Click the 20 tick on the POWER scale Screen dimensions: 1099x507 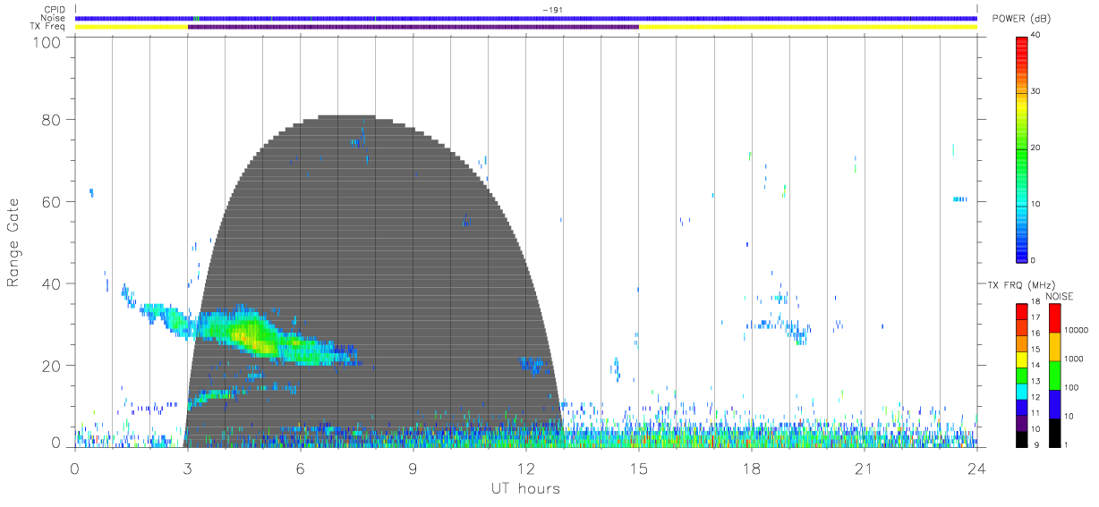tap(1035, 148)
